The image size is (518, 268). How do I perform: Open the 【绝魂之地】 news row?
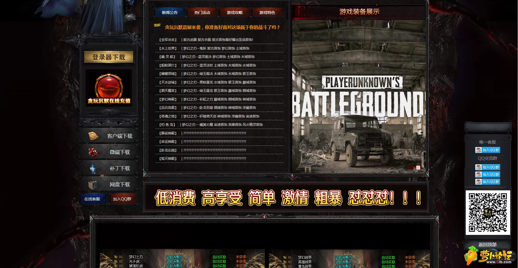(x=219, y=116)
